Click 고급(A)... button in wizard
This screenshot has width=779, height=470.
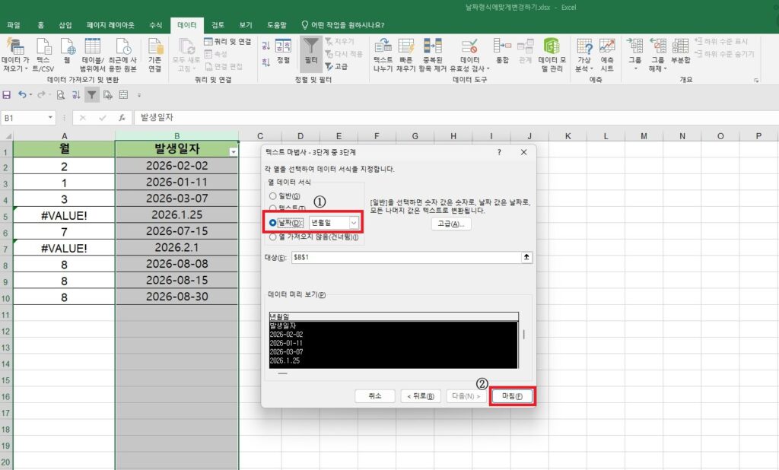450,224
